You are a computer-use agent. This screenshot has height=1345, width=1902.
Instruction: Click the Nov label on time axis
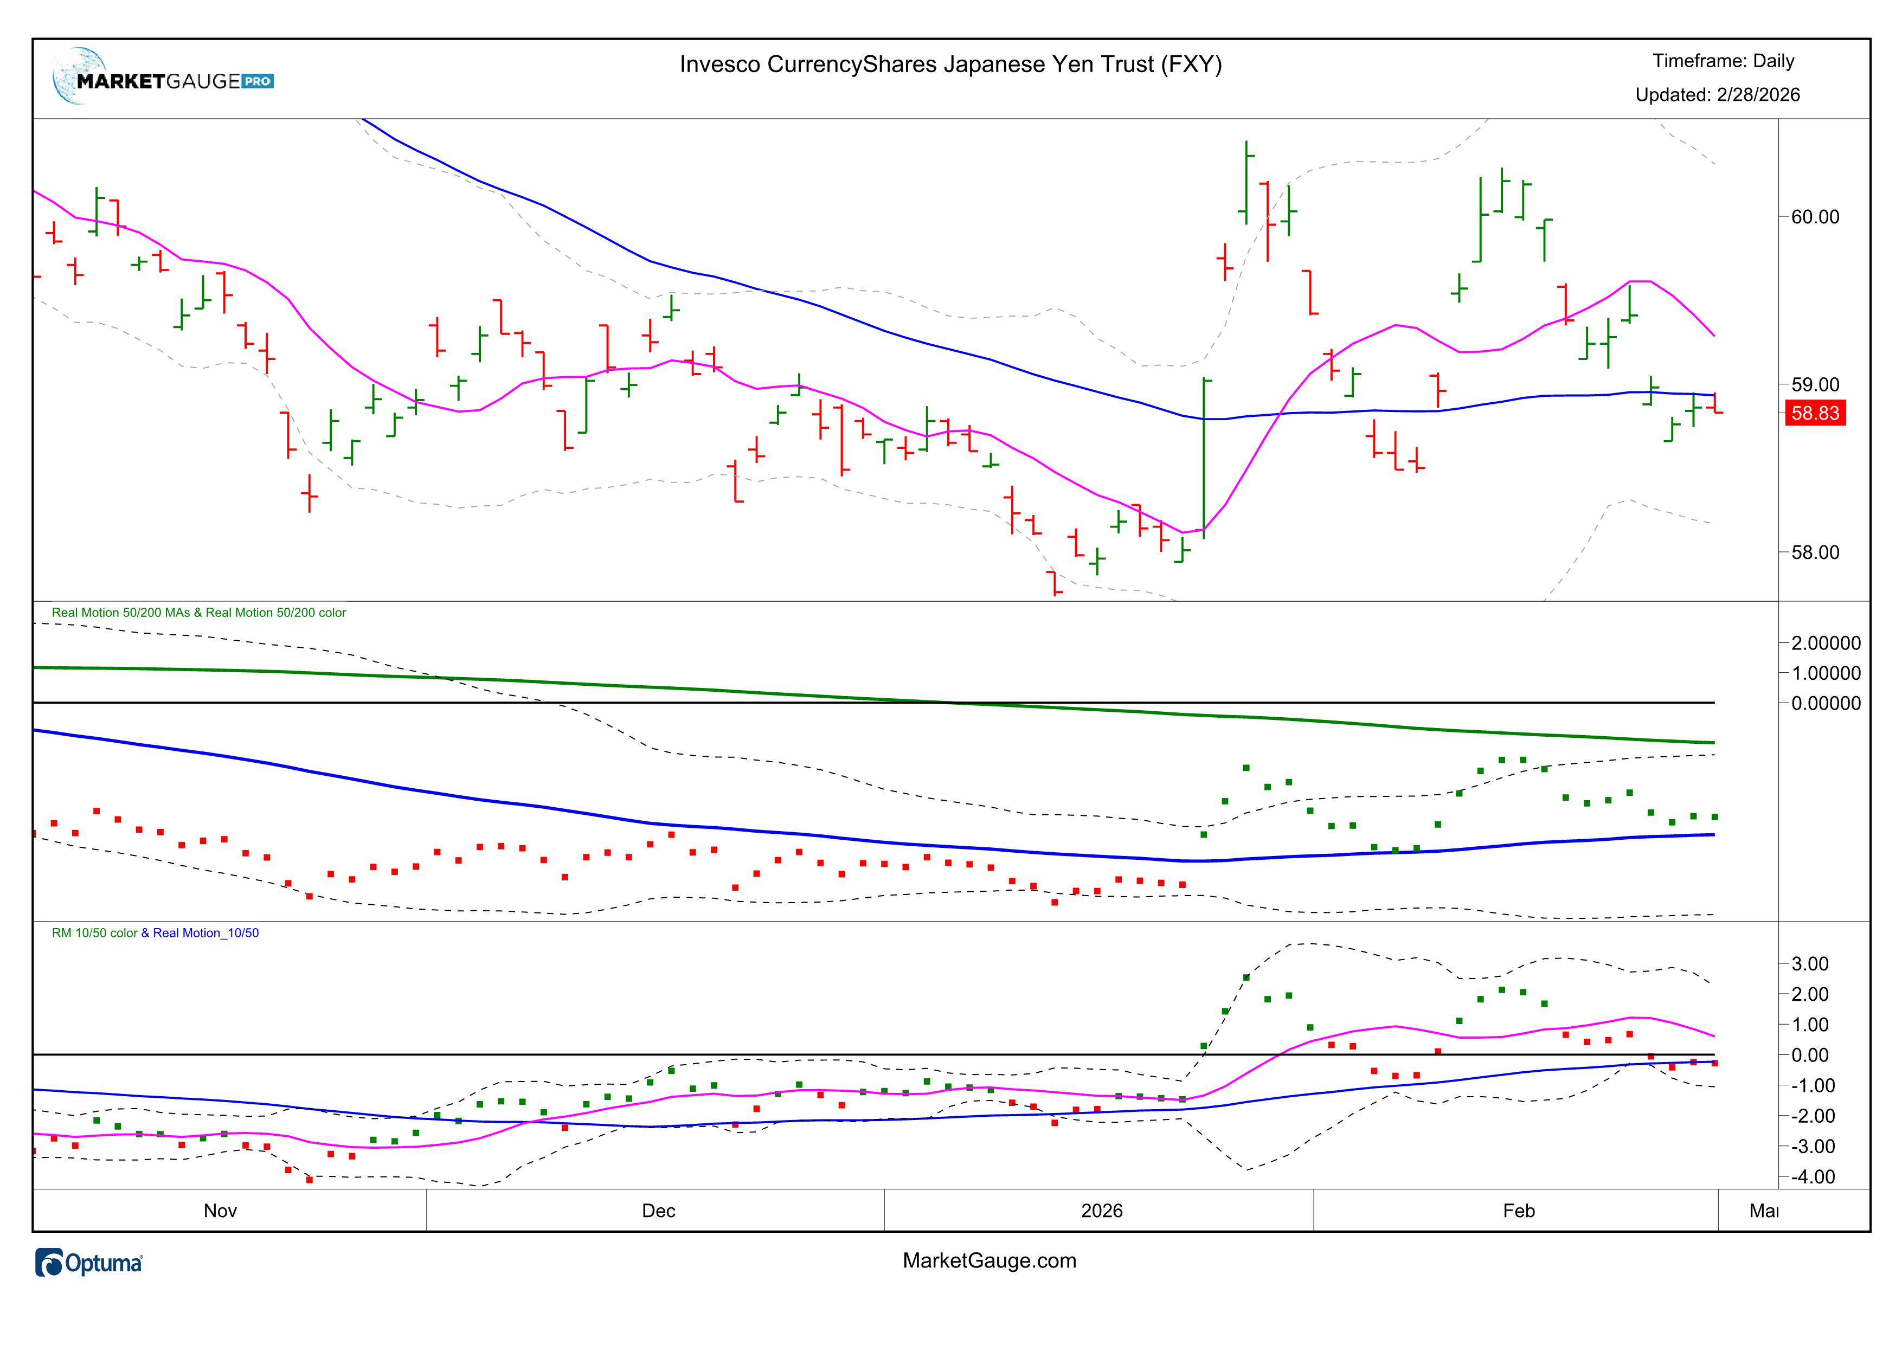pos(220,1211)
